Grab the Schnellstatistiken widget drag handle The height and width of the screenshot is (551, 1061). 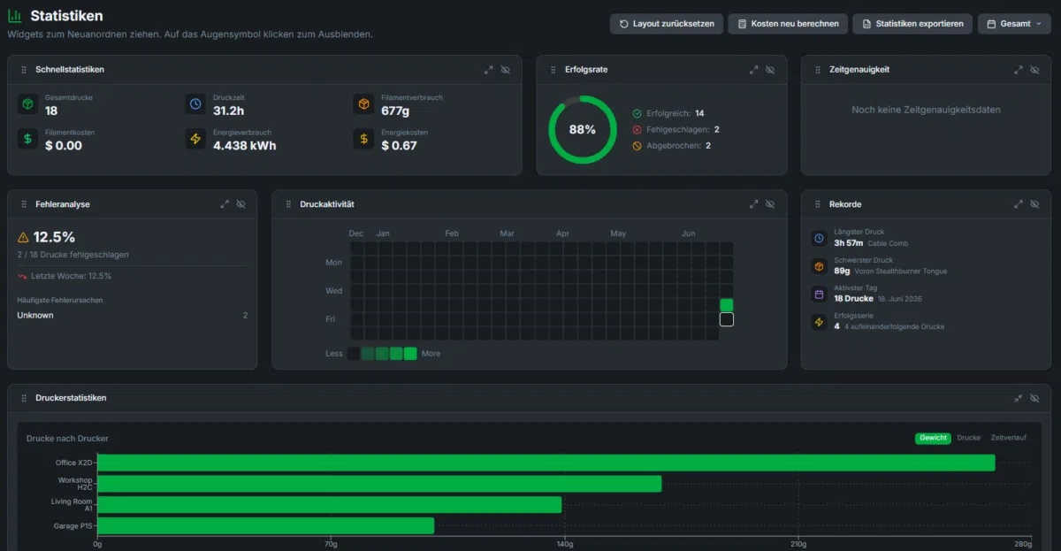click(24, 69)
